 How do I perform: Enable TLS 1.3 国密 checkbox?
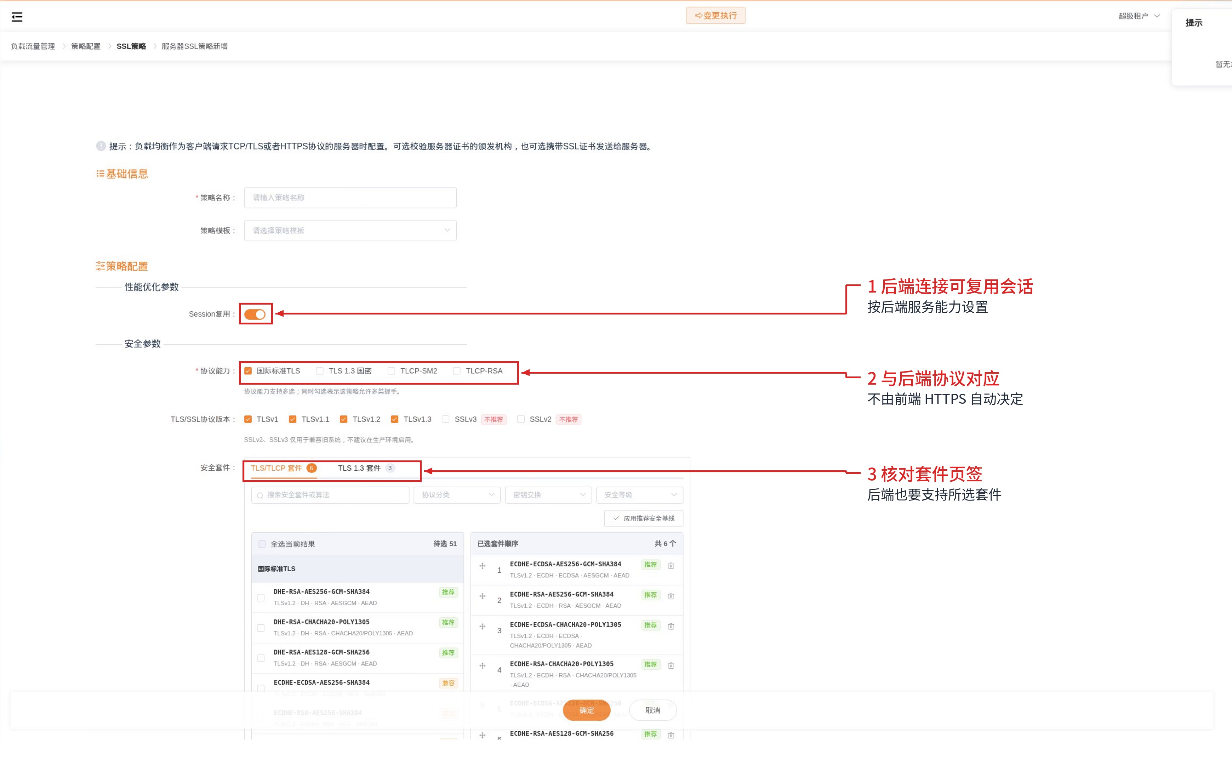[320, 371]
